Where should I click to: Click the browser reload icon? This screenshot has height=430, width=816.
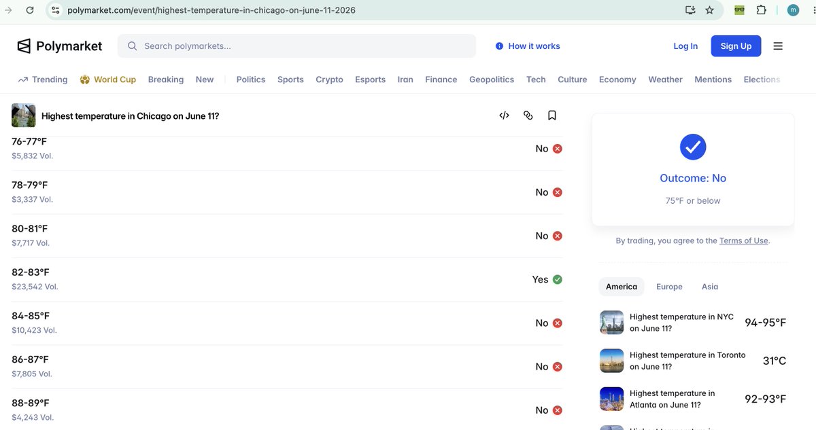click(30, 10)
